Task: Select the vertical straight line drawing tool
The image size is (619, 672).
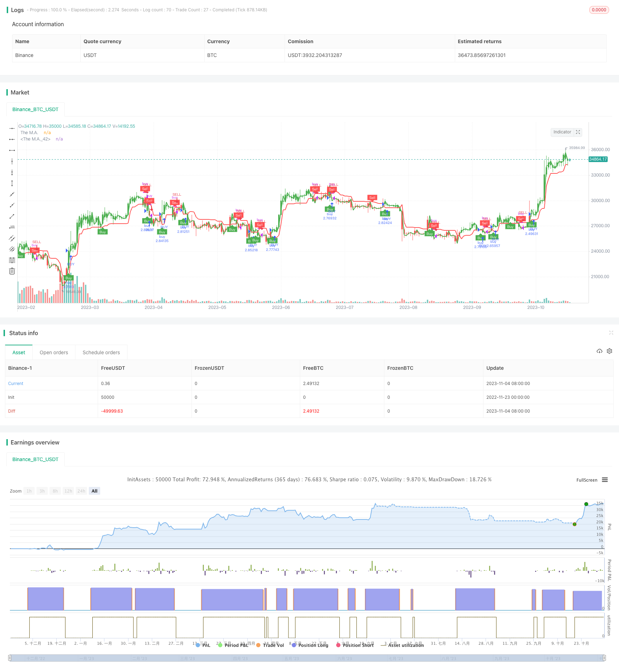Action: point(12,161)
